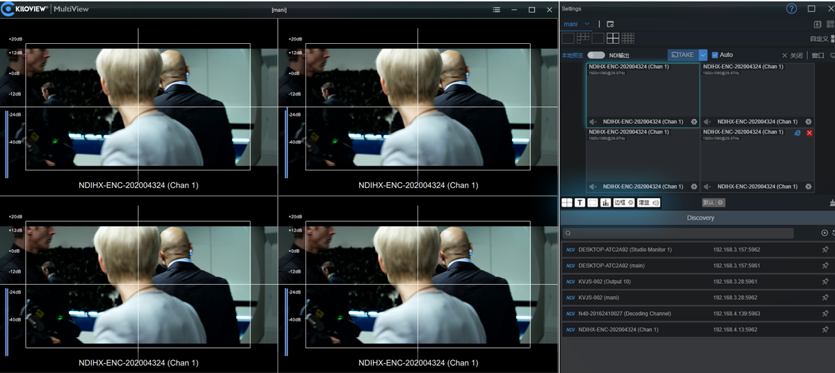Click the clear brush icon right of toolbar
This screenshot has width=835, height=373.
pos(832,203)
